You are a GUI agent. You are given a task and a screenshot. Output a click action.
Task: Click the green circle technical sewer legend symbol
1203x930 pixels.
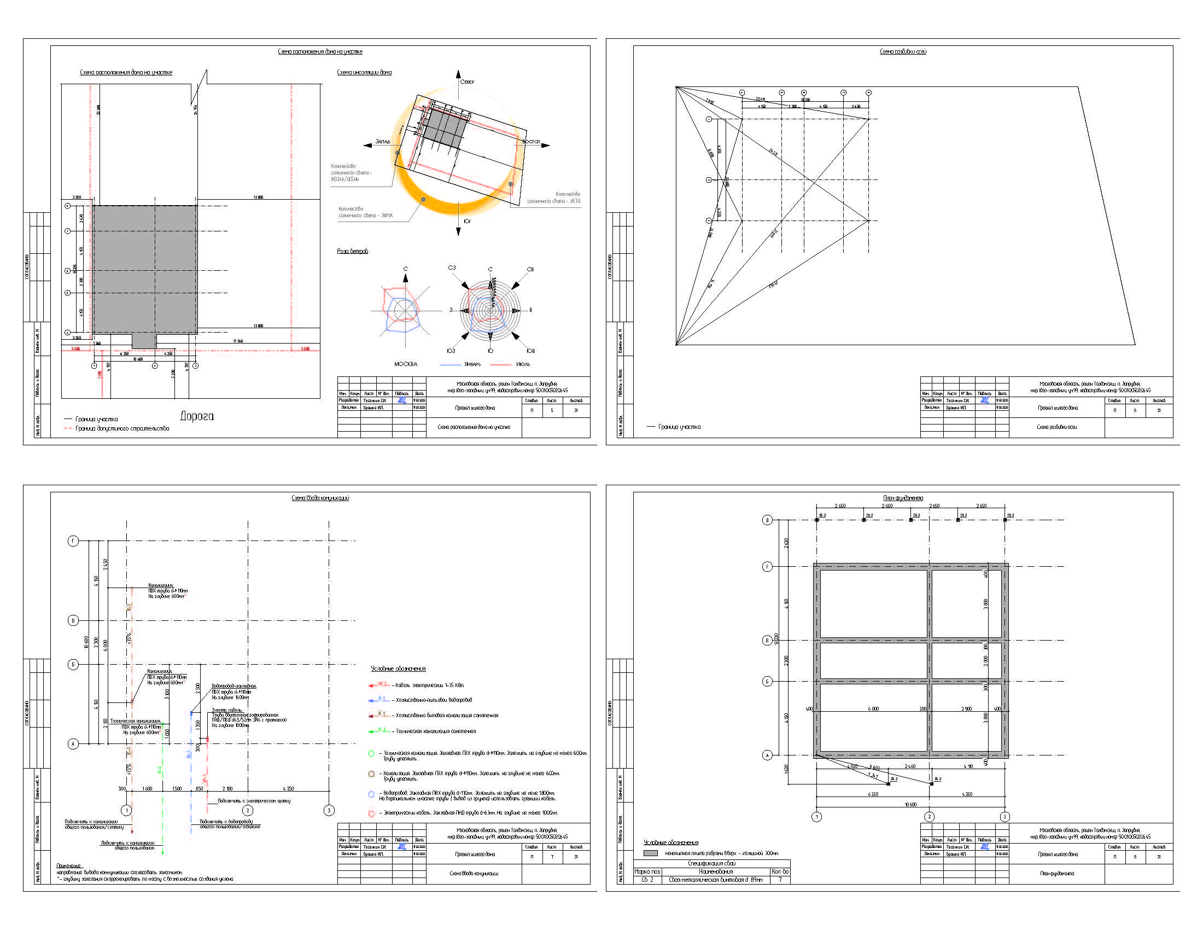coord(371,753)
